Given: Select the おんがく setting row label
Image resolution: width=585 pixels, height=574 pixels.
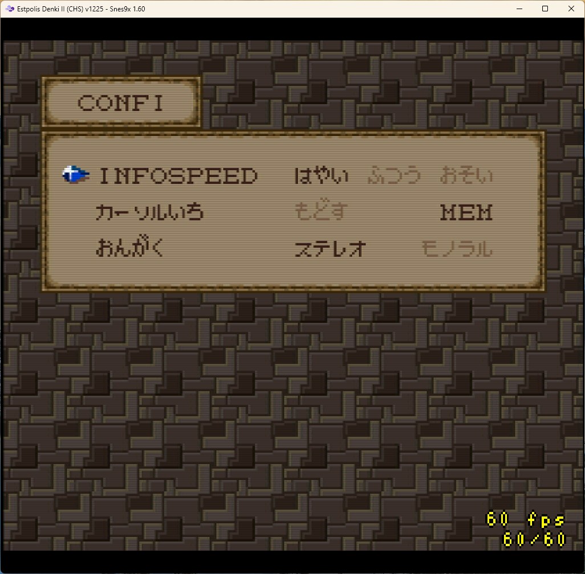Looking at the screenshot, I should [x=130, y=247].
